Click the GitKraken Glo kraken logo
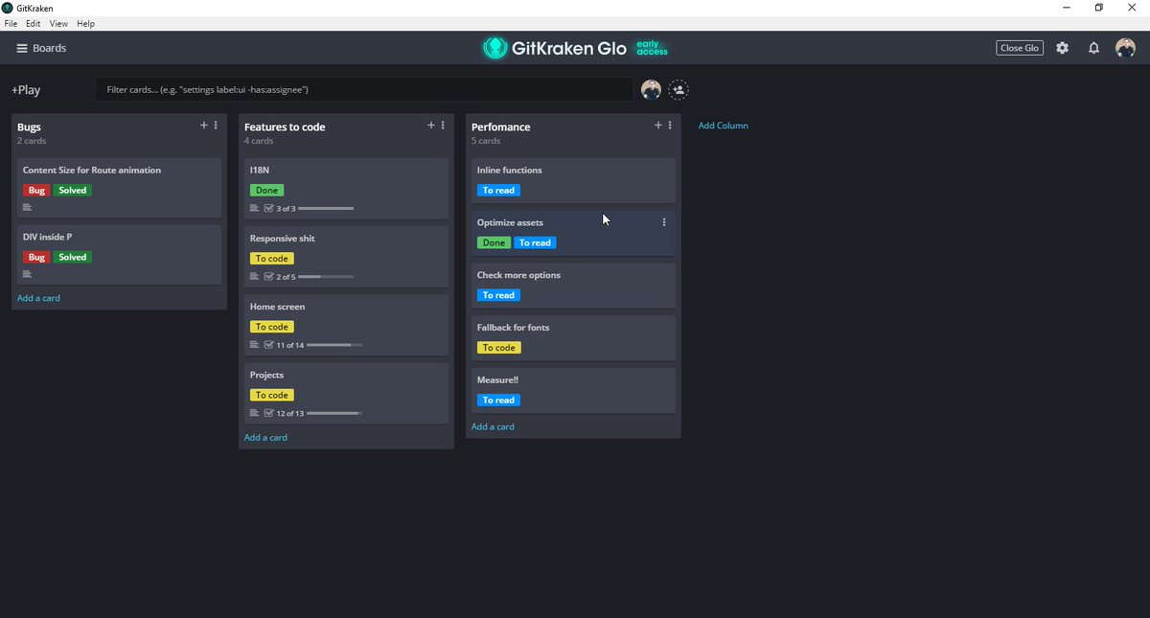 click(x=494, y=47)
